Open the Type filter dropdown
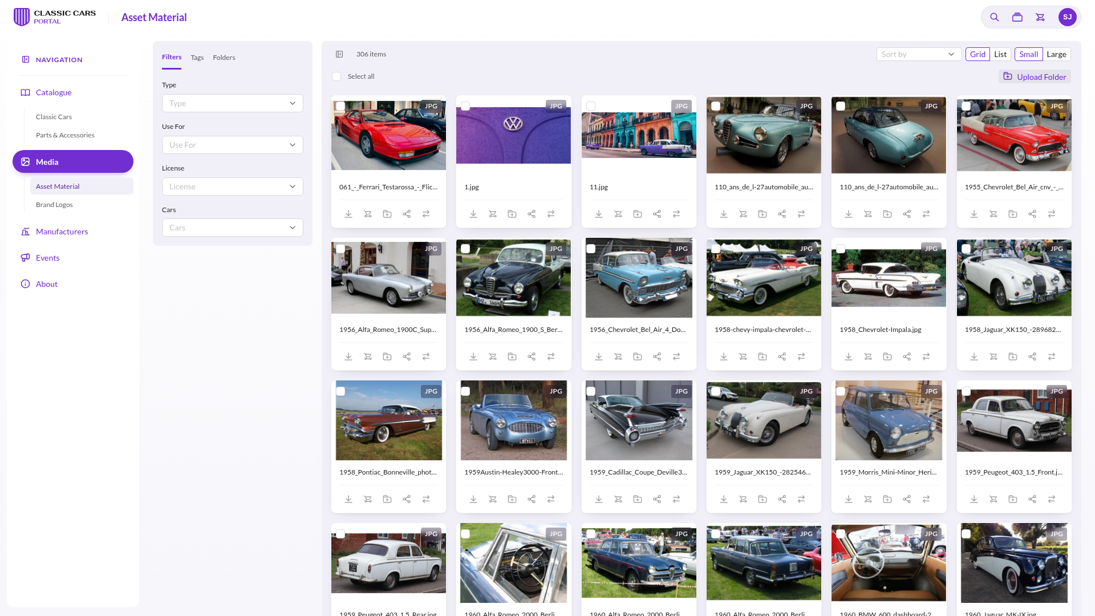The image size is (1095, 616). [x=233, y=103]
